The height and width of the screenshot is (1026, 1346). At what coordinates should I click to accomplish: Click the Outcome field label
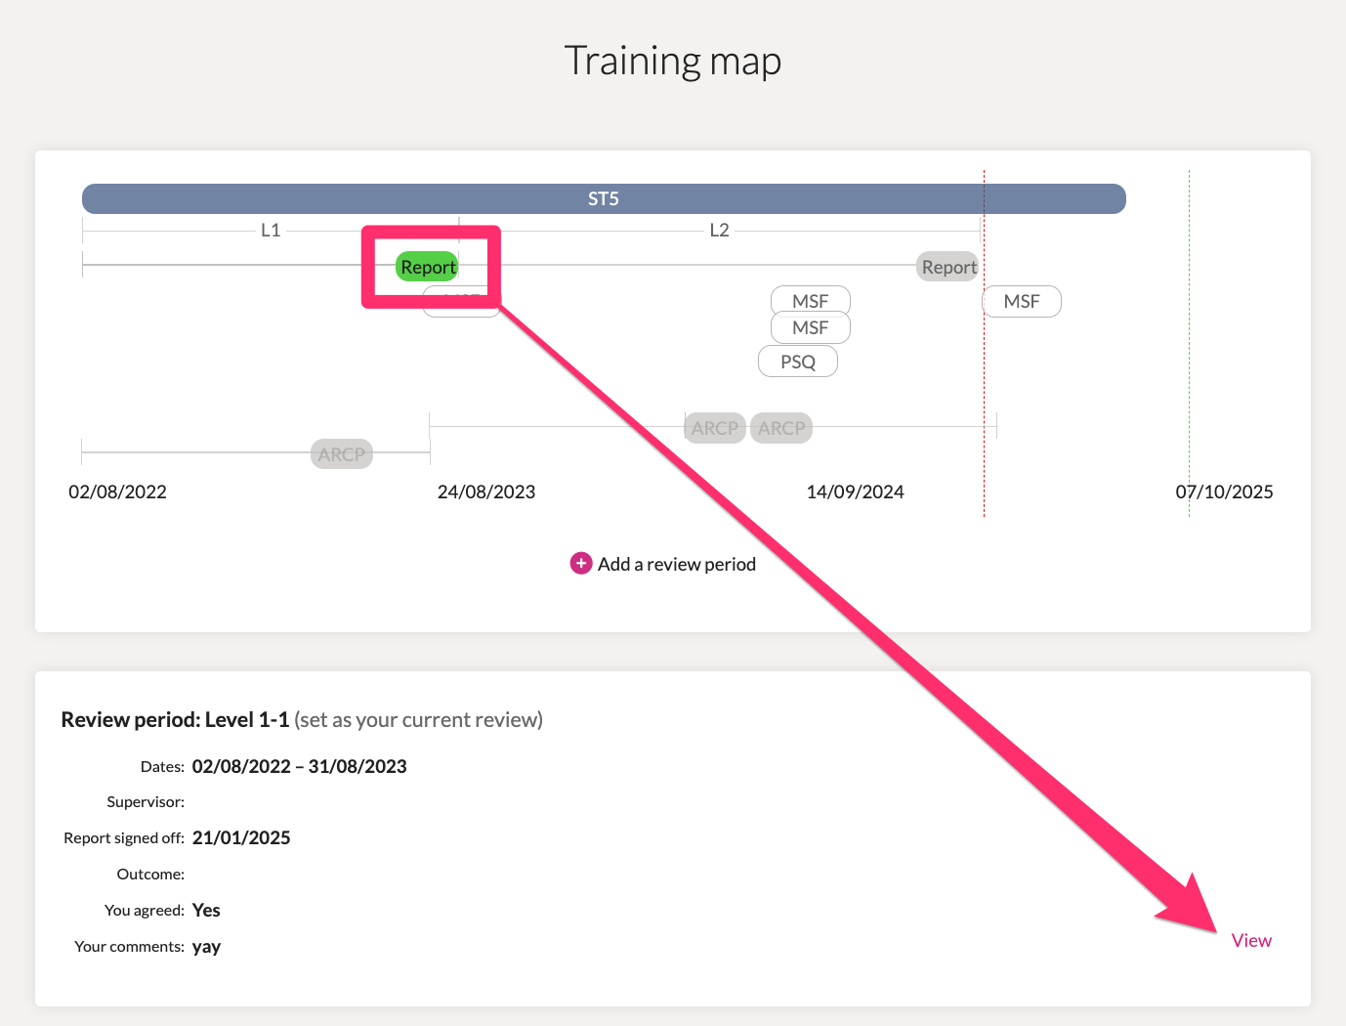(150, 875)
